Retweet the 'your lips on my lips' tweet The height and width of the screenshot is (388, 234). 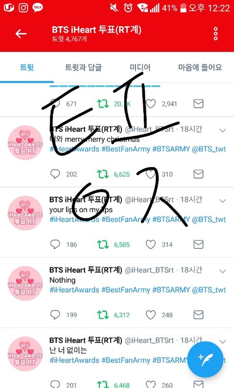[x=103, y=244]
